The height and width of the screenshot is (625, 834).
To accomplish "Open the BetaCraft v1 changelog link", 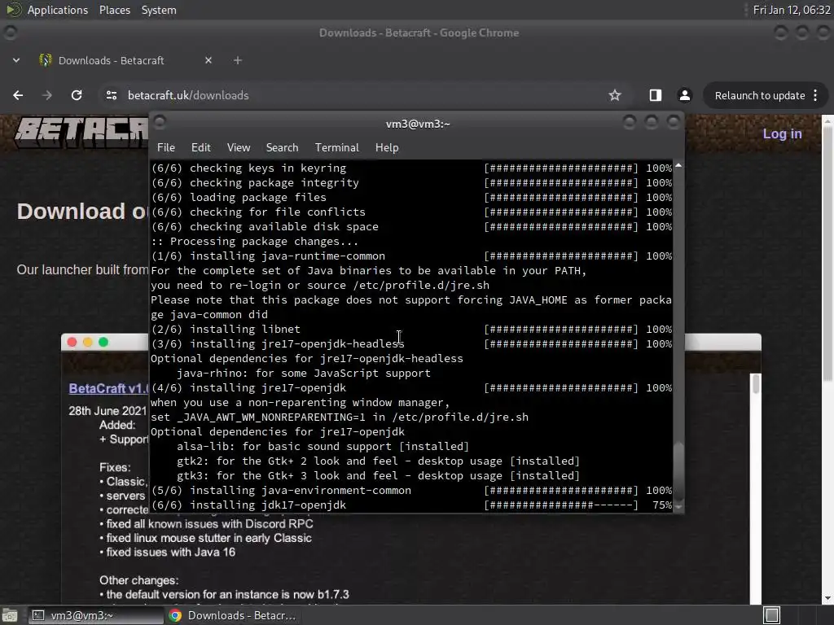I will point(108,388).
